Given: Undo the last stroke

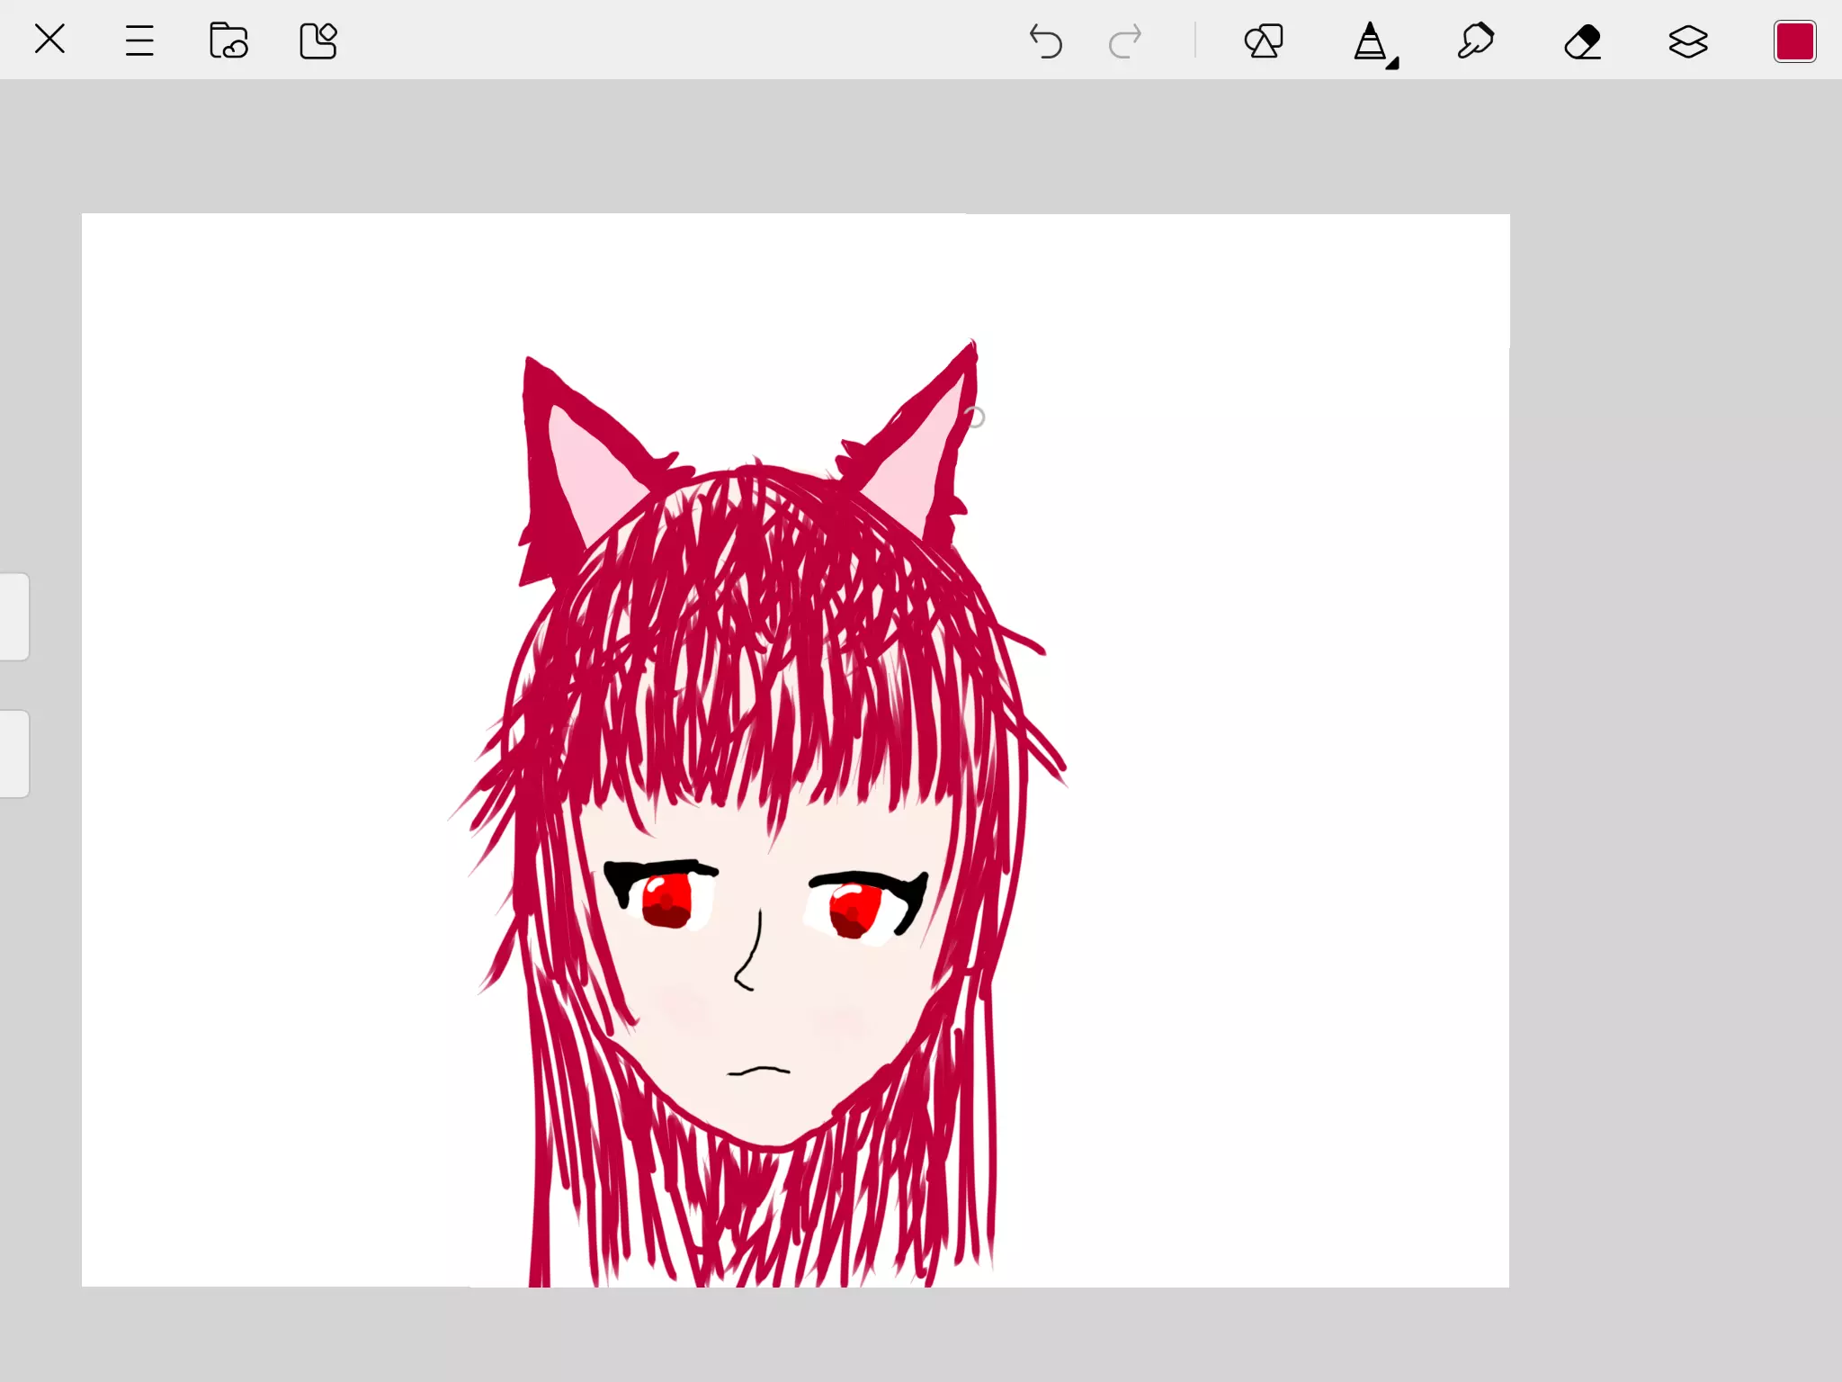Looking at the screenshot, I should click(1045, 41).
